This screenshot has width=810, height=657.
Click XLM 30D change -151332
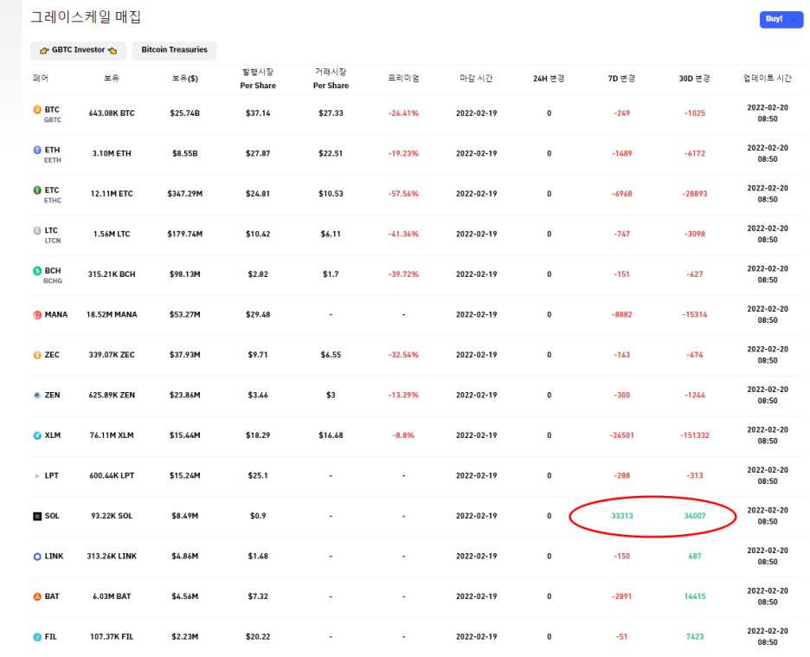coord(695,435)
